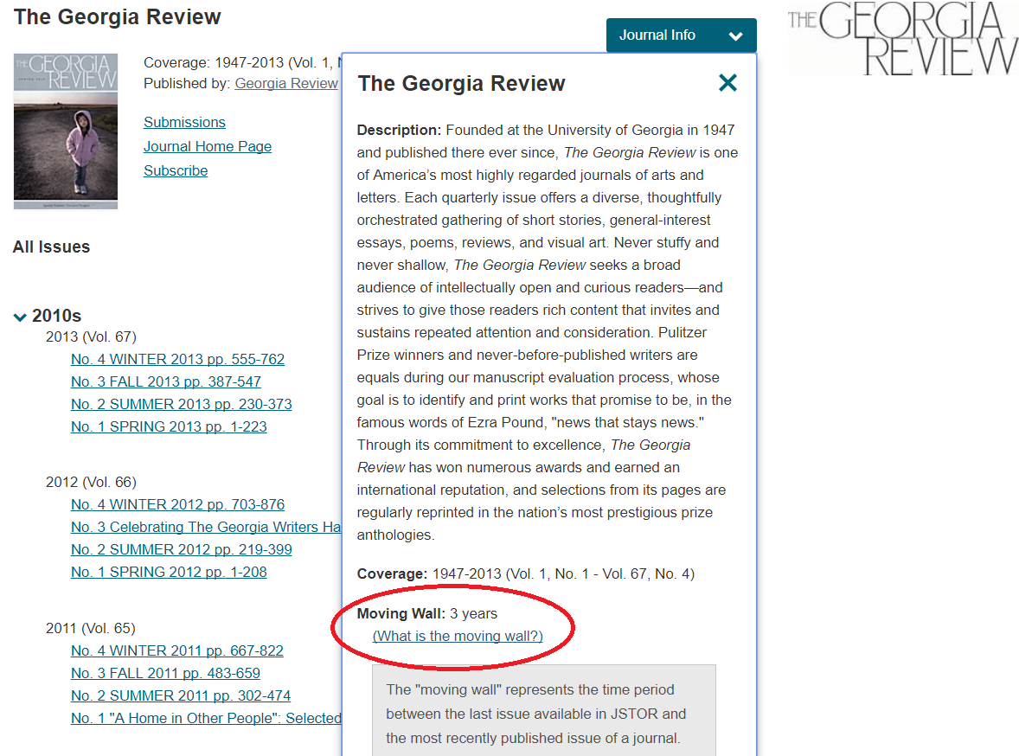Screen dimensions: 1019x756
Task: Open the Submissions link
Action: pos(184,122)
